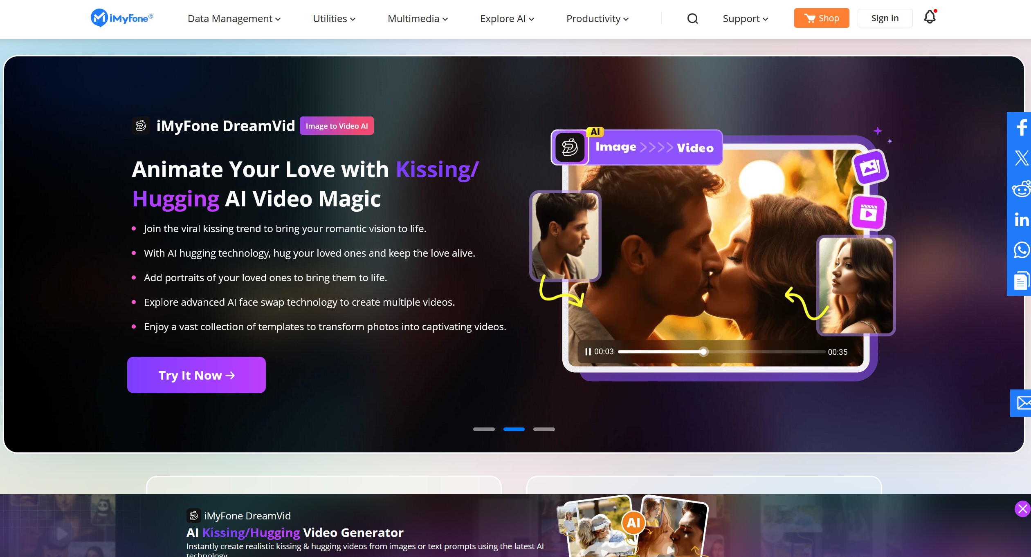Click AI Kissing/Hugging Video Generator banner heading
The width and height of the screenshot is (1031, 557).
(x=295, y=532)
